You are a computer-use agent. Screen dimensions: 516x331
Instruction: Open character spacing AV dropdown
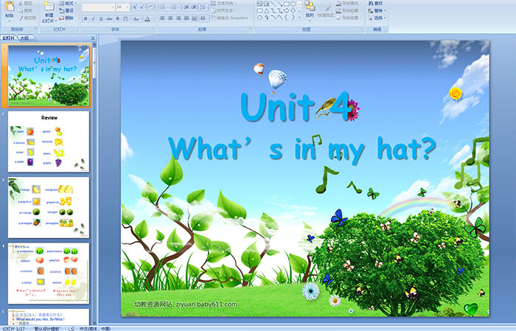tap(126, 18)
